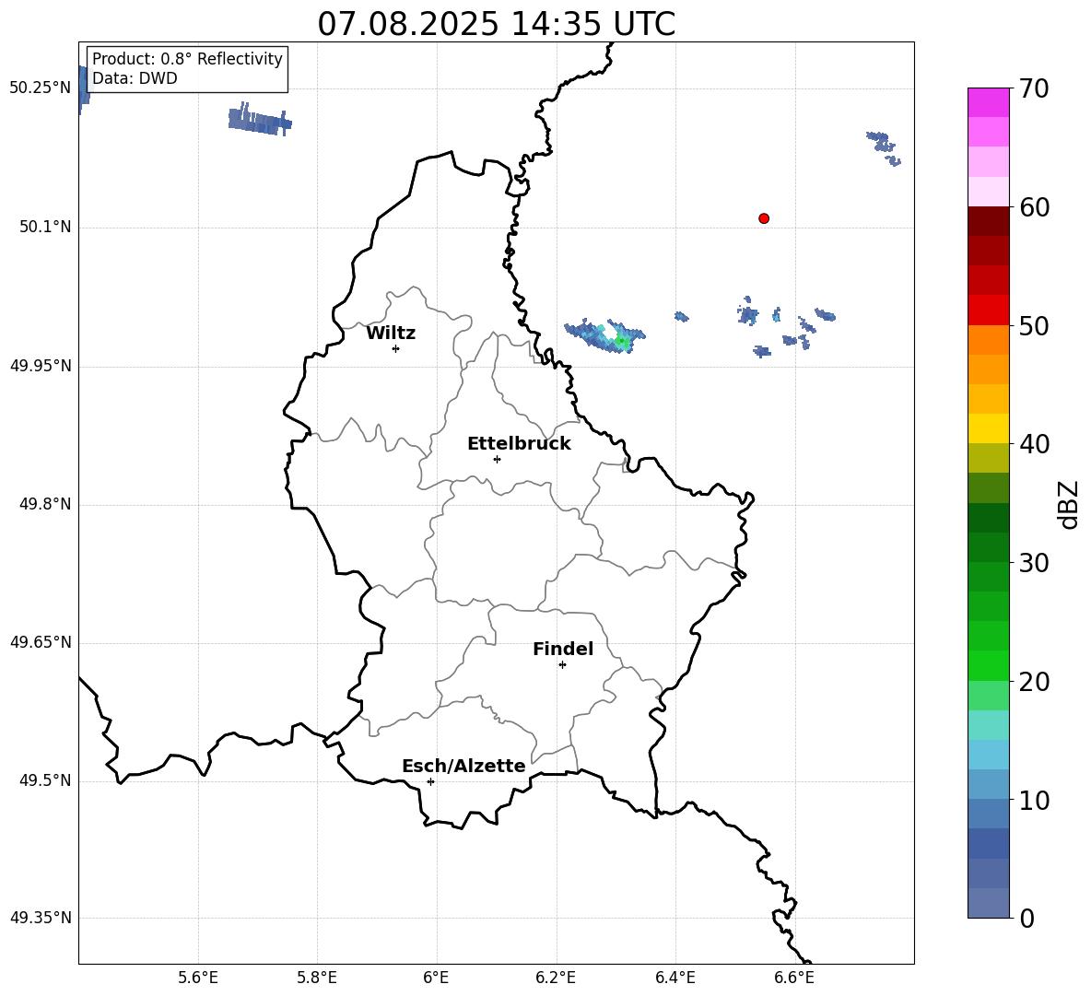The image size is (1091, 996).
Task: Click the Findel city label
Action: click(563, 649)
